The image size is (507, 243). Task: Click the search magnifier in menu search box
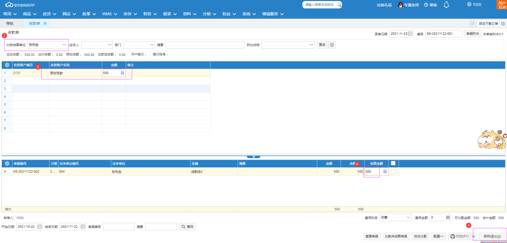(339, 5)
